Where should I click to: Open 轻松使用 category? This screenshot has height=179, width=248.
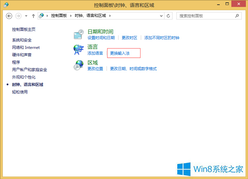[x=20, y=92]
